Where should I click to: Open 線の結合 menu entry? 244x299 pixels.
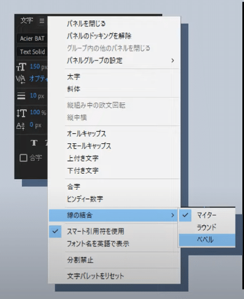click(x=114, y=215)
